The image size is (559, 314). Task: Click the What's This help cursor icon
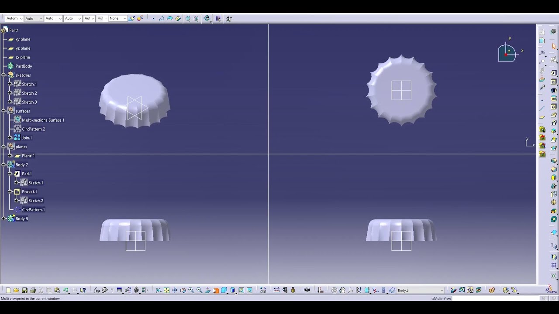(83, 290)
